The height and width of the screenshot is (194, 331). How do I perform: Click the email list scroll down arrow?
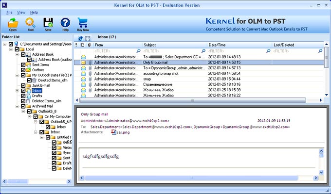click(x=326, y=95)
